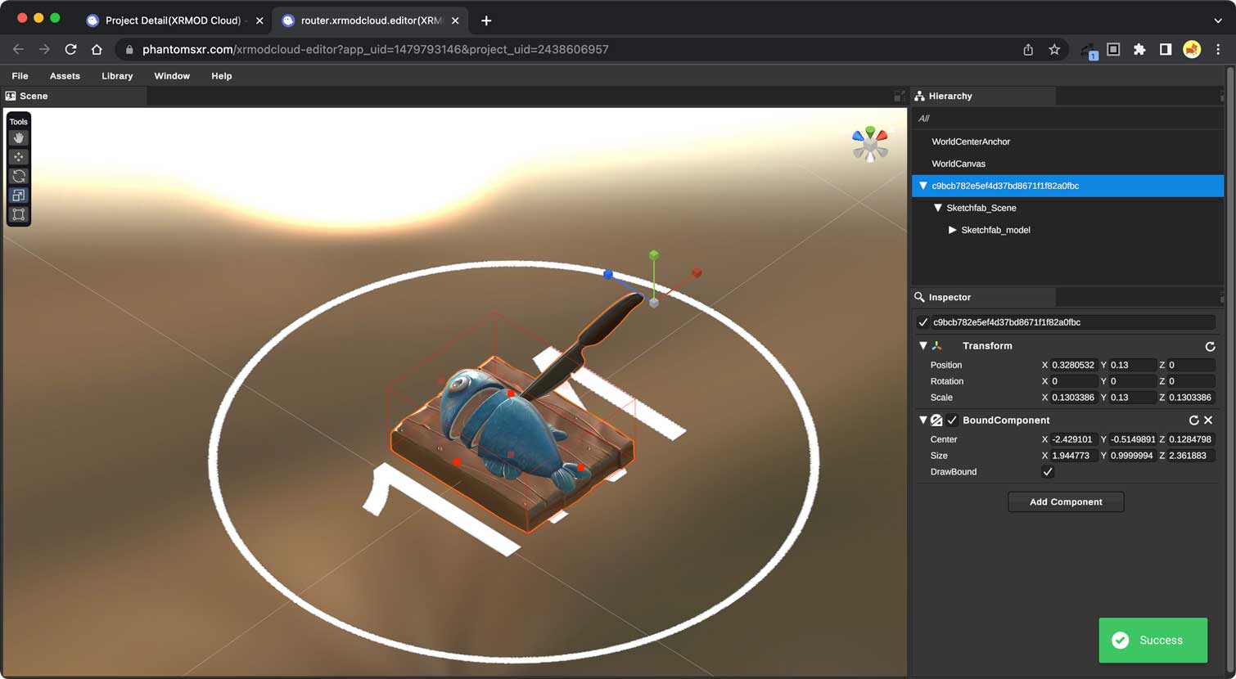
Task: Click the Hierarchy search field
Action: [1067, 119]
